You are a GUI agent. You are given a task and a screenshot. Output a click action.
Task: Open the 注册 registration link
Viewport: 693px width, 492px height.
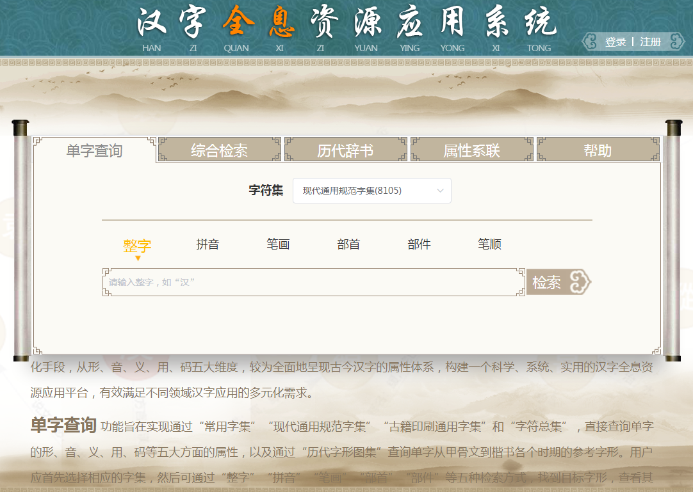(649, 41)
